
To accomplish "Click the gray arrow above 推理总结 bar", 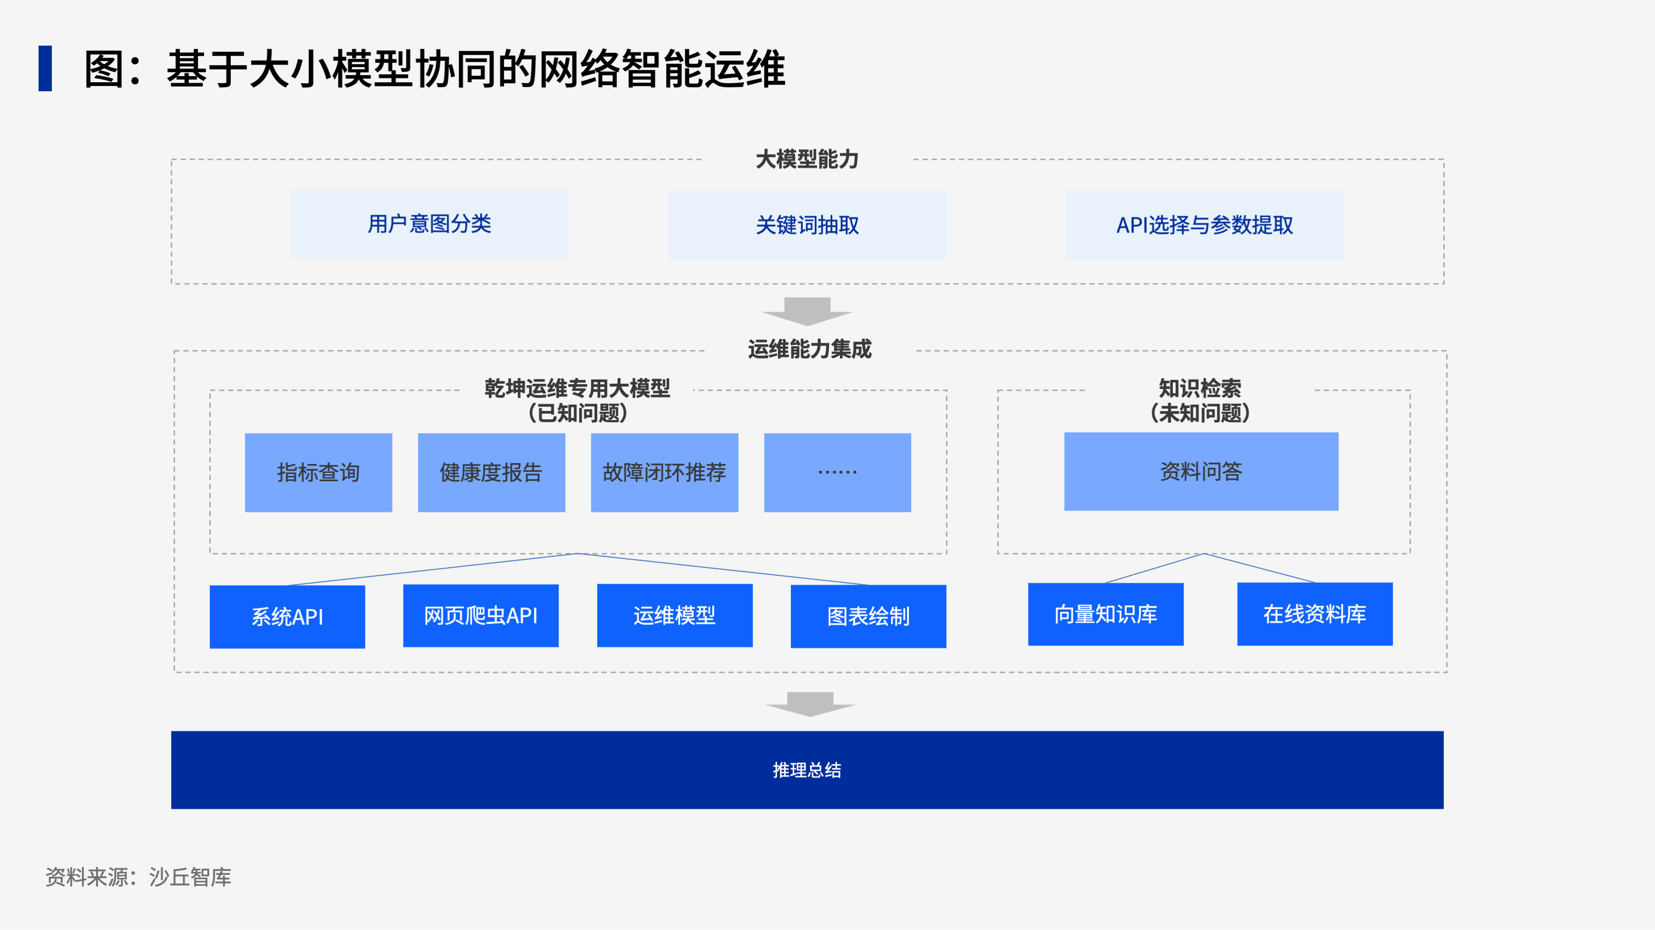I will [809, 704].
